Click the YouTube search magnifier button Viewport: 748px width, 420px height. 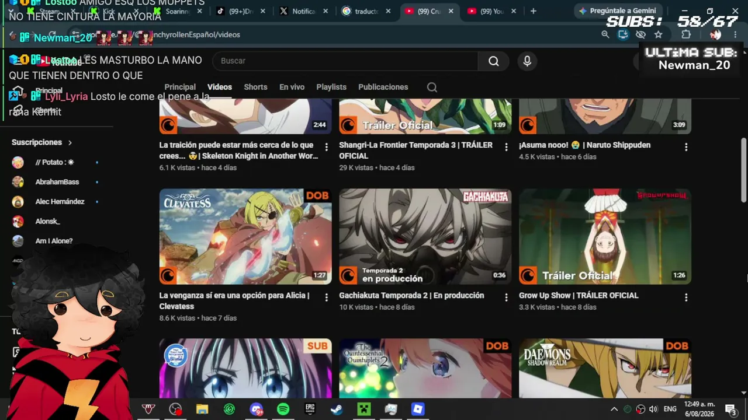tap(494, 61)
